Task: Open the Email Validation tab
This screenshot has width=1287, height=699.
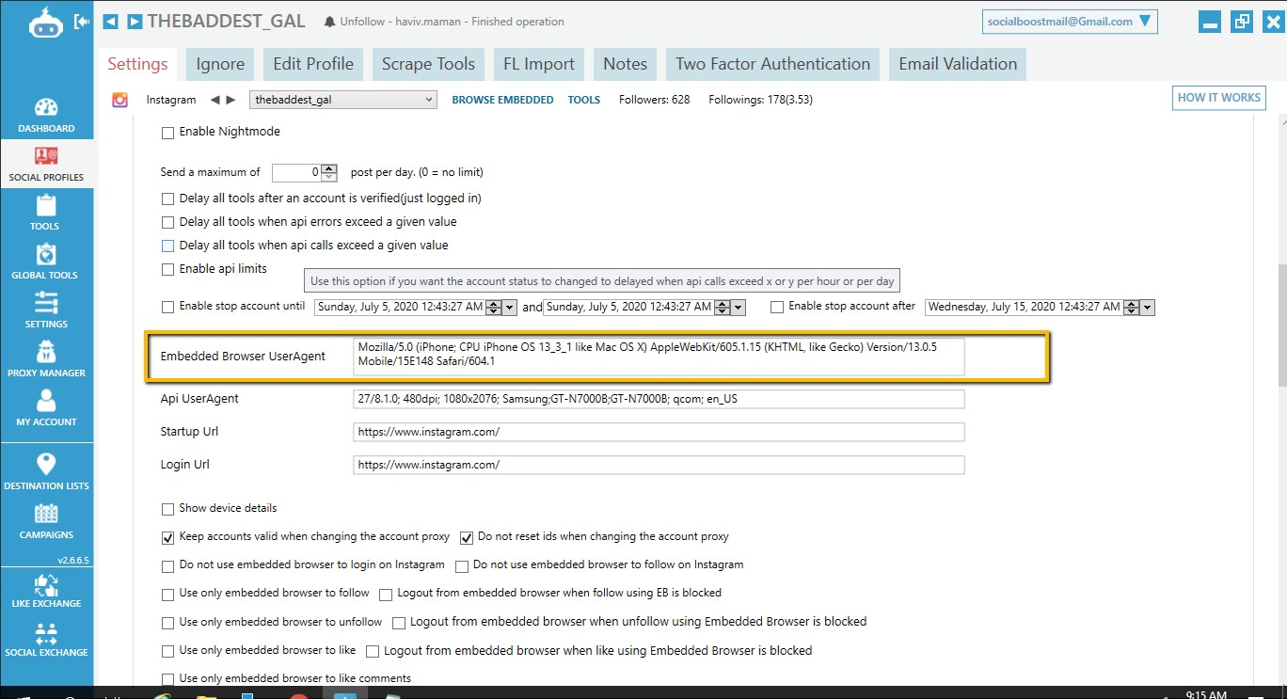Action: tap(958, 64)
